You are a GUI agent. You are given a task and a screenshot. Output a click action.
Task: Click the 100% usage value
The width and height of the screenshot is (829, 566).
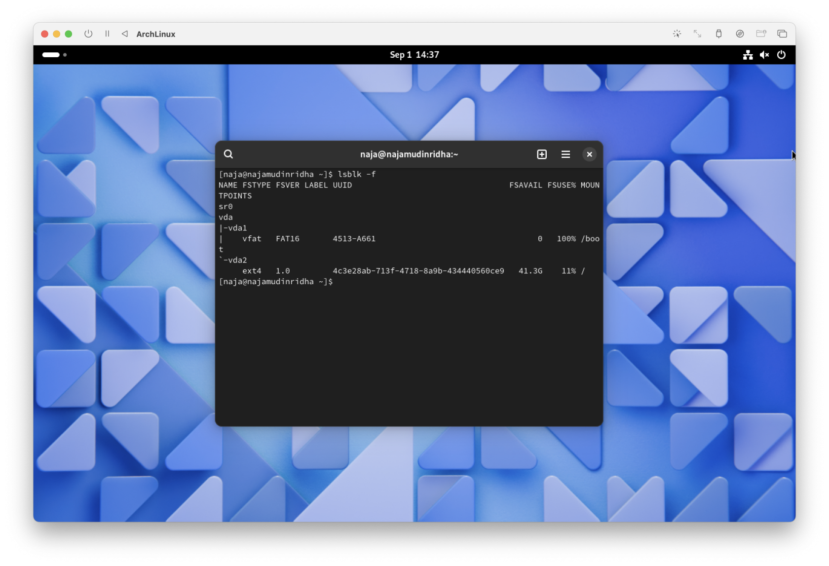[566, 238]
